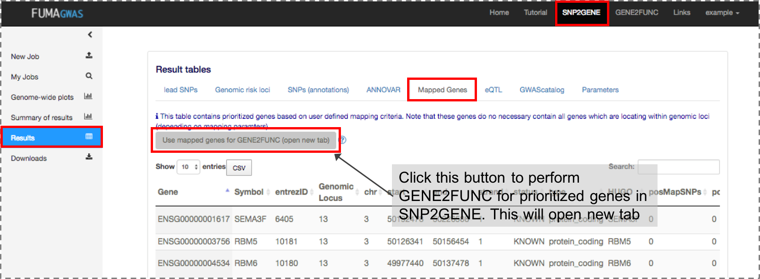The image size is (760, 279).
Task: Click gene ID ENSG00000003756 cell
Action: pyautogui.click(x=193, y=241)
